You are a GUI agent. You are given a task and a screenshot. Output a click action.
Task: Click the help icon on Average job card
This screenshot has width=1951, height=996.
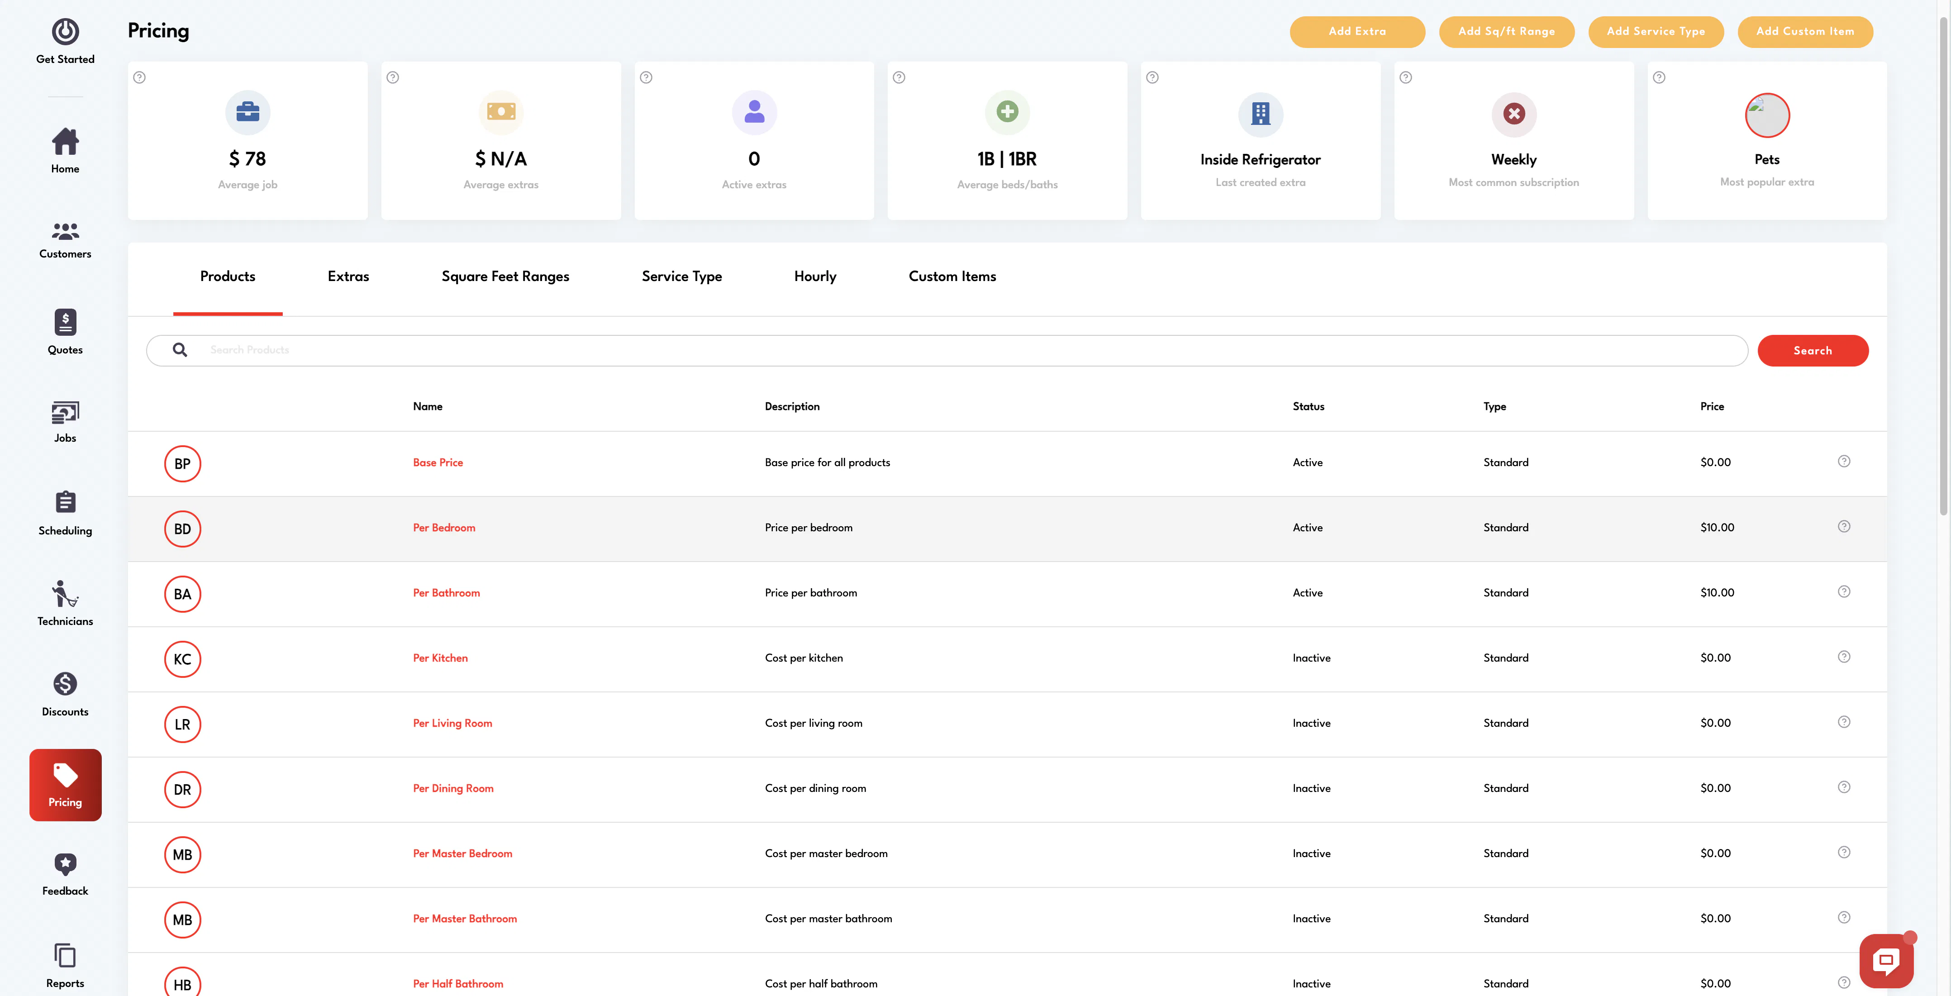tap(139, 77)
